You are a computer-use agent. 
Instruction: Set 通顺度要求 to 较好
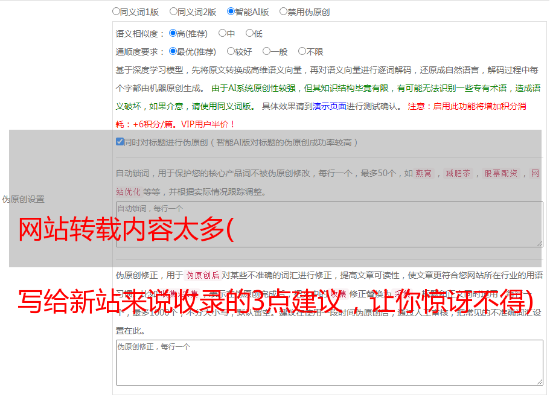point(231,51)
